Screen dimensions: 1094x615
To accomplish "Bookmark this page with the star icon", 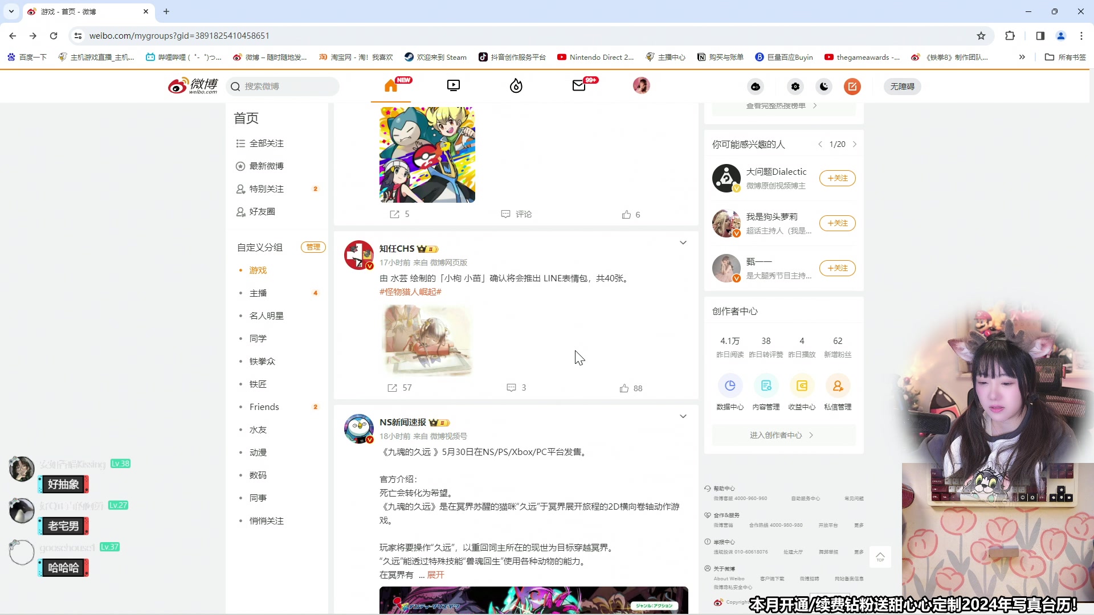I will [981, 35].
